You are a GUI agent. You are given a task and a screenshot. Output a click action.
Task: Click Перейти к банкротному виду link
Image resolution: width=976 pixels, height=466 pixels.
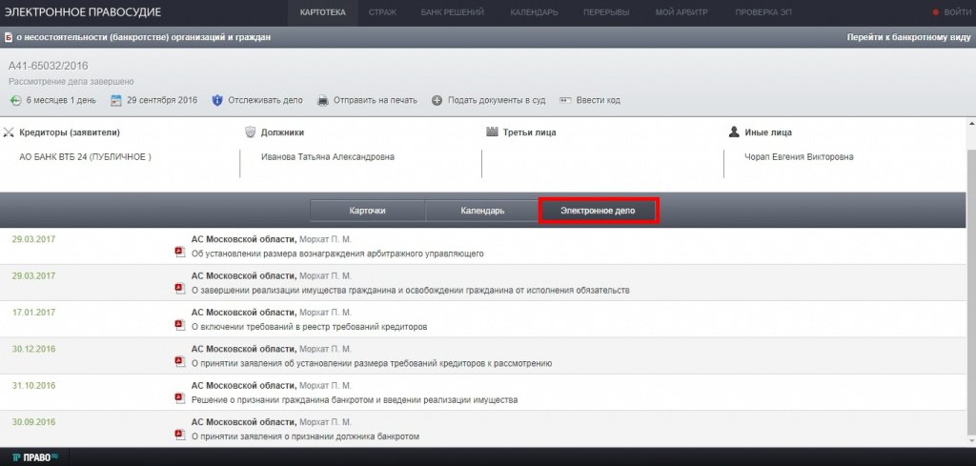tap(905, 37)
